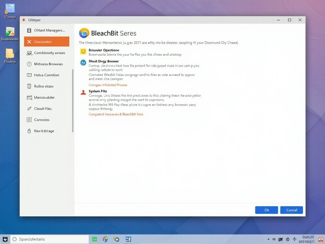Confirm with the Ok button
Image resolution: width=325 pixels, height=244 pixels.
click(267, 210)
